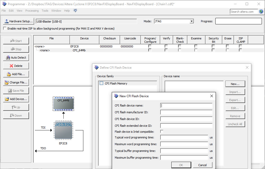Screen dimensions: 265x169
Task: Click the Quartus icon in the Programmer title bar
Action: coord(4,4)
